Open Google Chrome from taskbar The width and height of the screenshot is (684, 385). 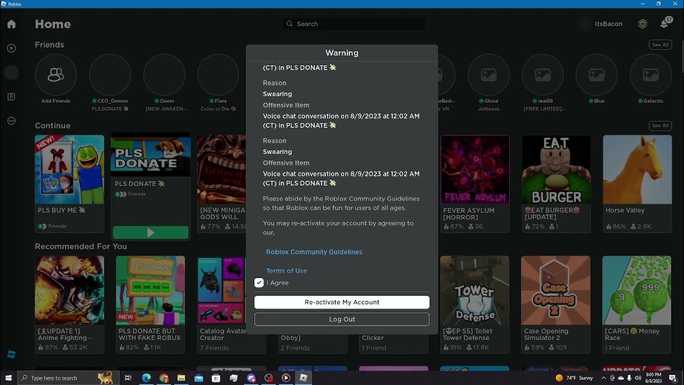pos(164,378)
